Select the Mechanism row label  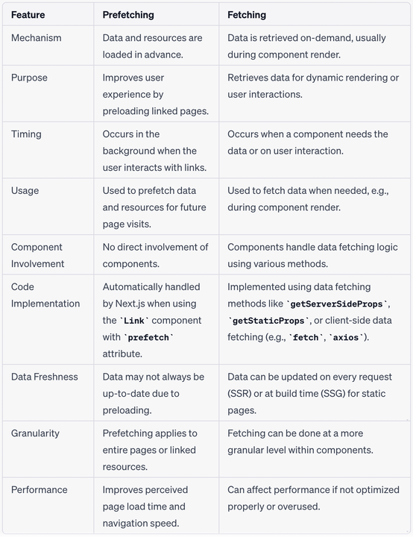tap(37, 38)
